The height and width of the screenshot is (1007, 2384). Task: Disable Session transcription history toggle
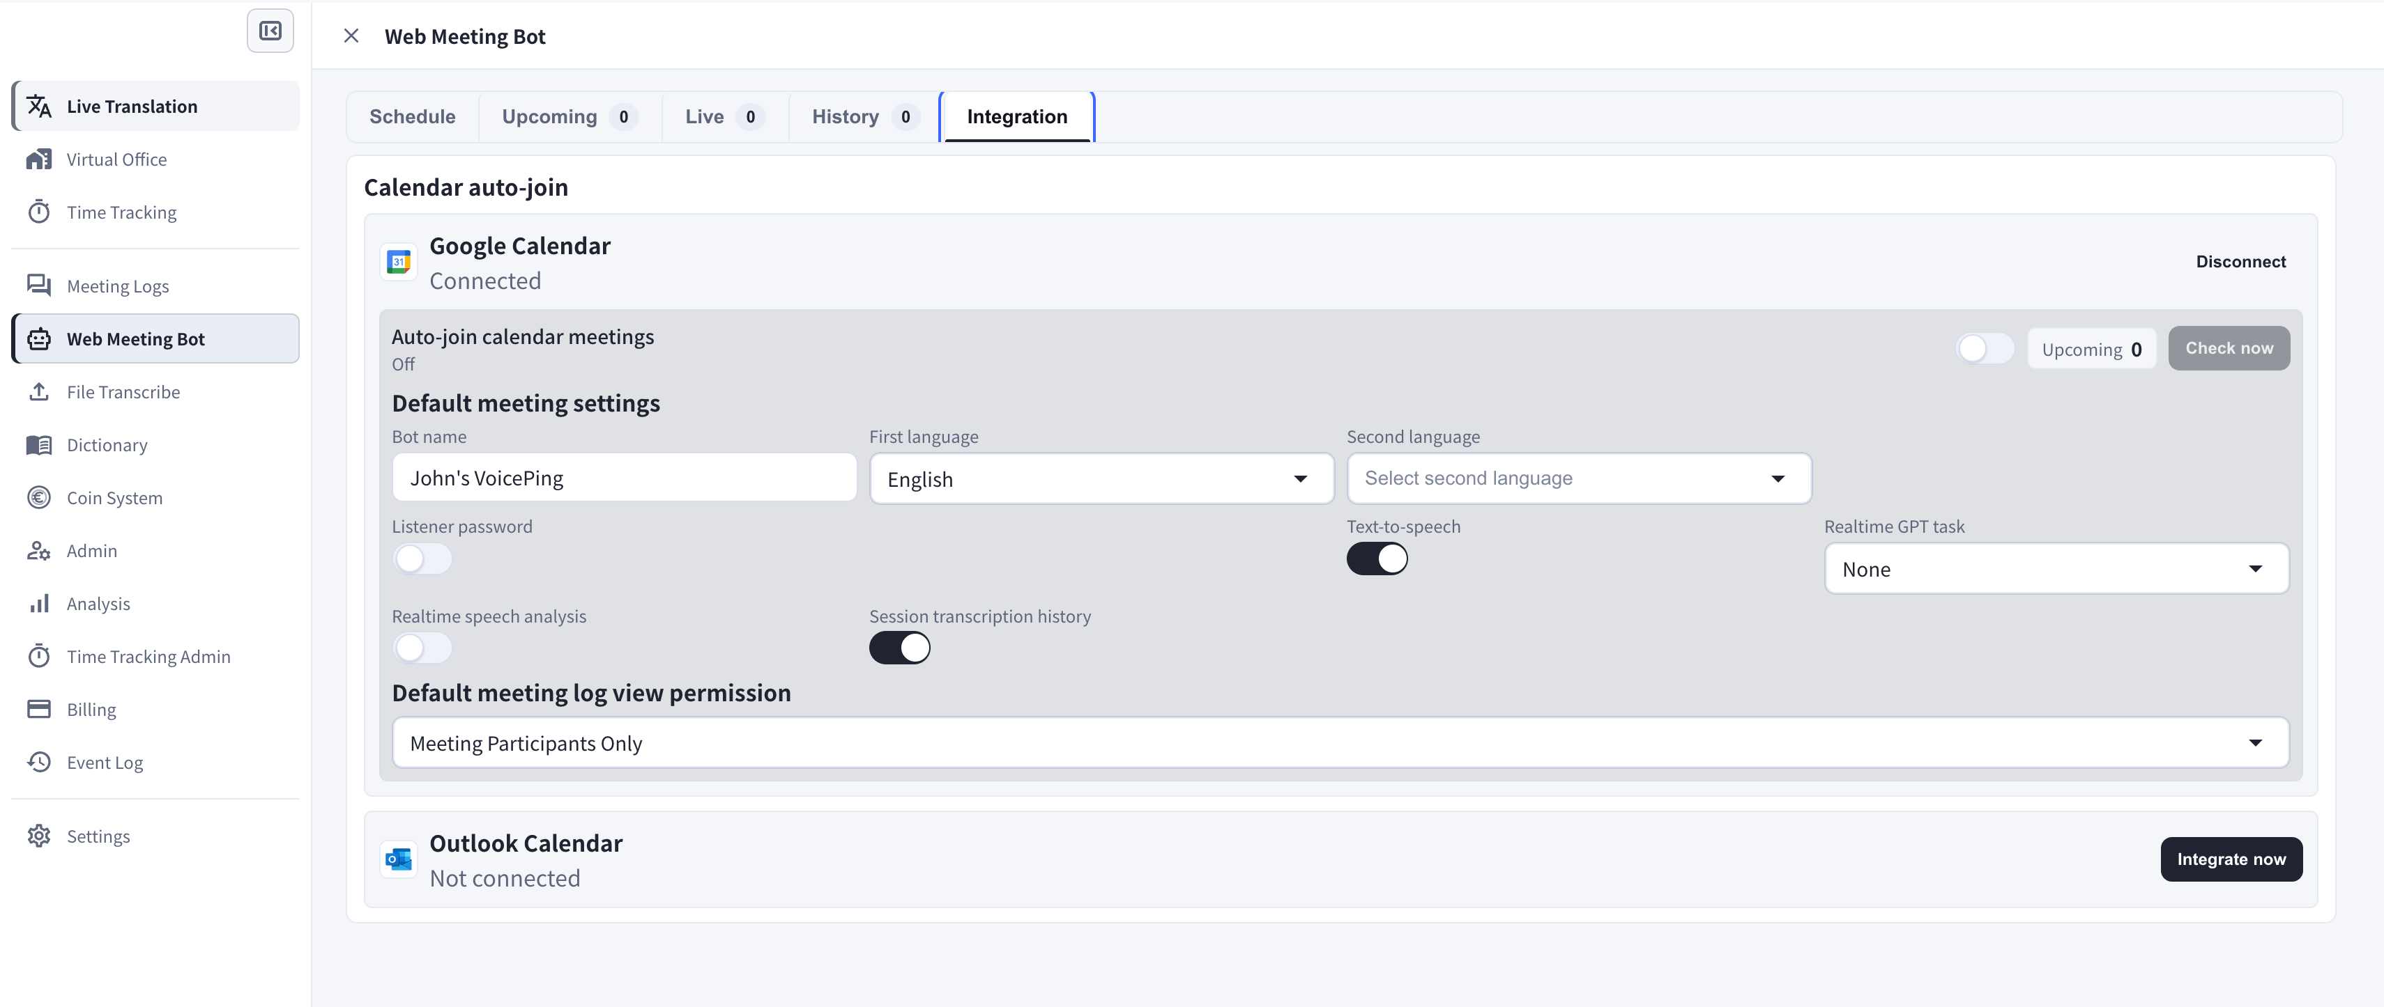pos(899,648)
